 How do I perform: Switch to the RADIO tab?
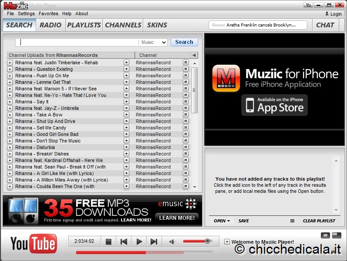[x=51, y=25]
